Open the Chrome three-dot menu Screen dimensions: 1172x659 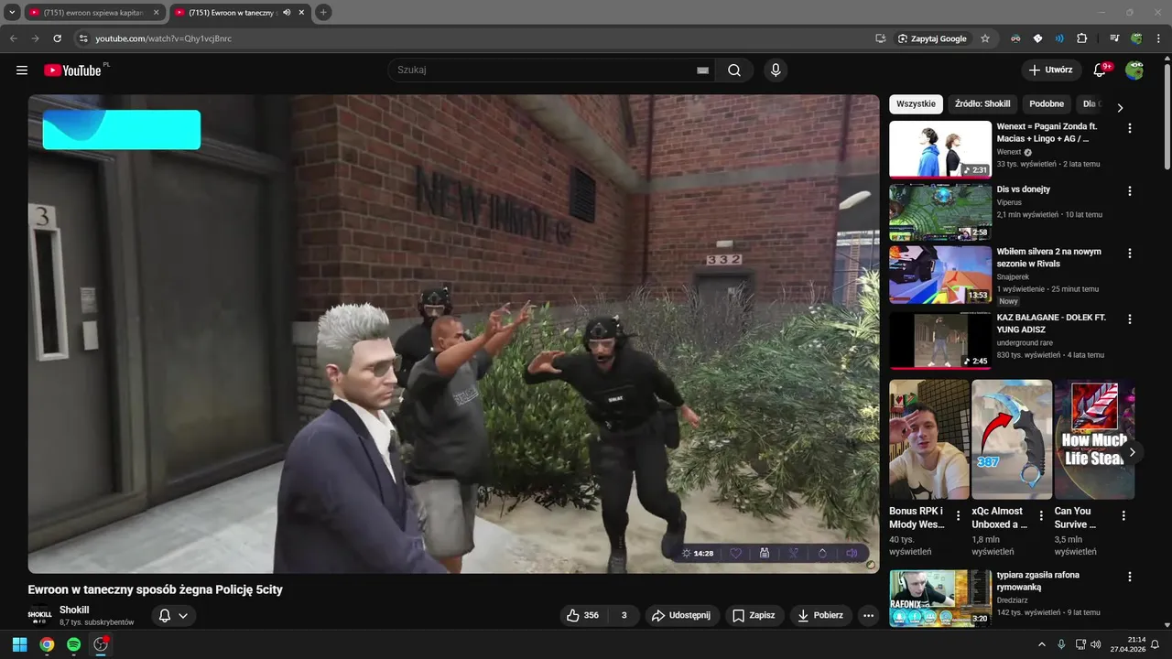[x=1157, y=38]
